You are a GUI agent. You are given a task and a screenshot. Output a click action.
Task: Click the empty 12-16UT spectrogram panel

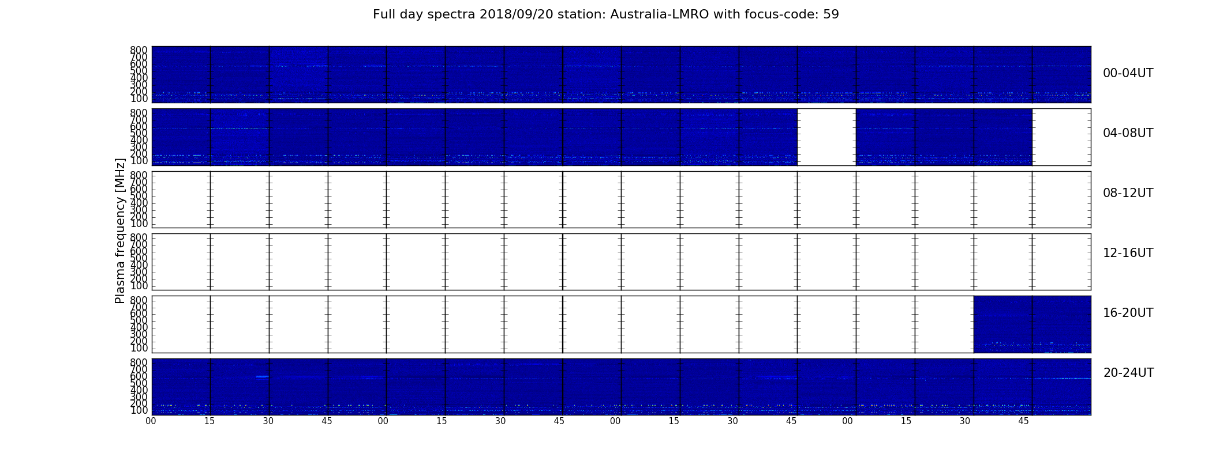621,262
